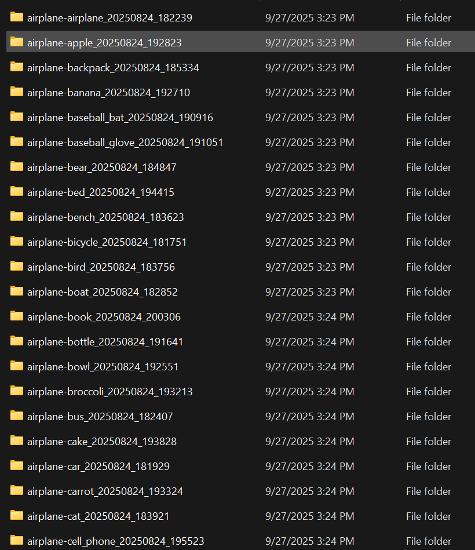
Task: Click the folder icon for airplane-airplane_20250824_182239
Action: click(16, 17)
